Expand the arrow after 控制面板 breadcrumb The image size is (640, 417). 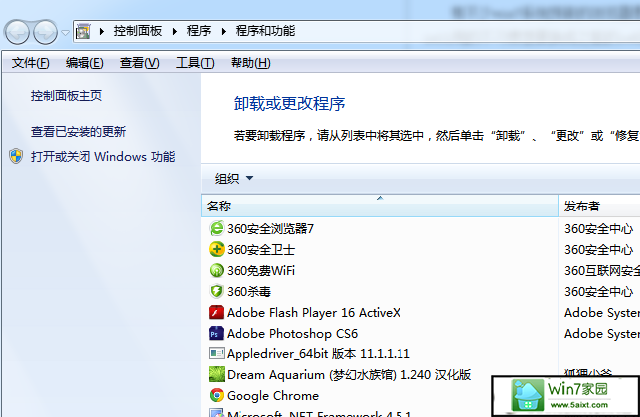175,31
